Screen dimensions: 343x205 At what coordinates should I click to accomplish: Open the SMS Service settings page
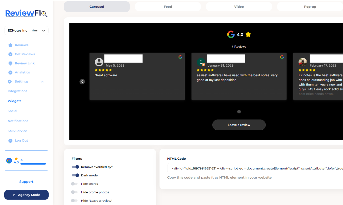[17, 131]
